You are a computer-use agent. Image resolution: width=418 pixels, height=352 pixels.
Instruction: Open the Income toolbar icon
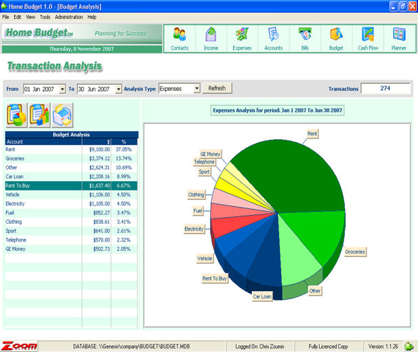[211, 39]
